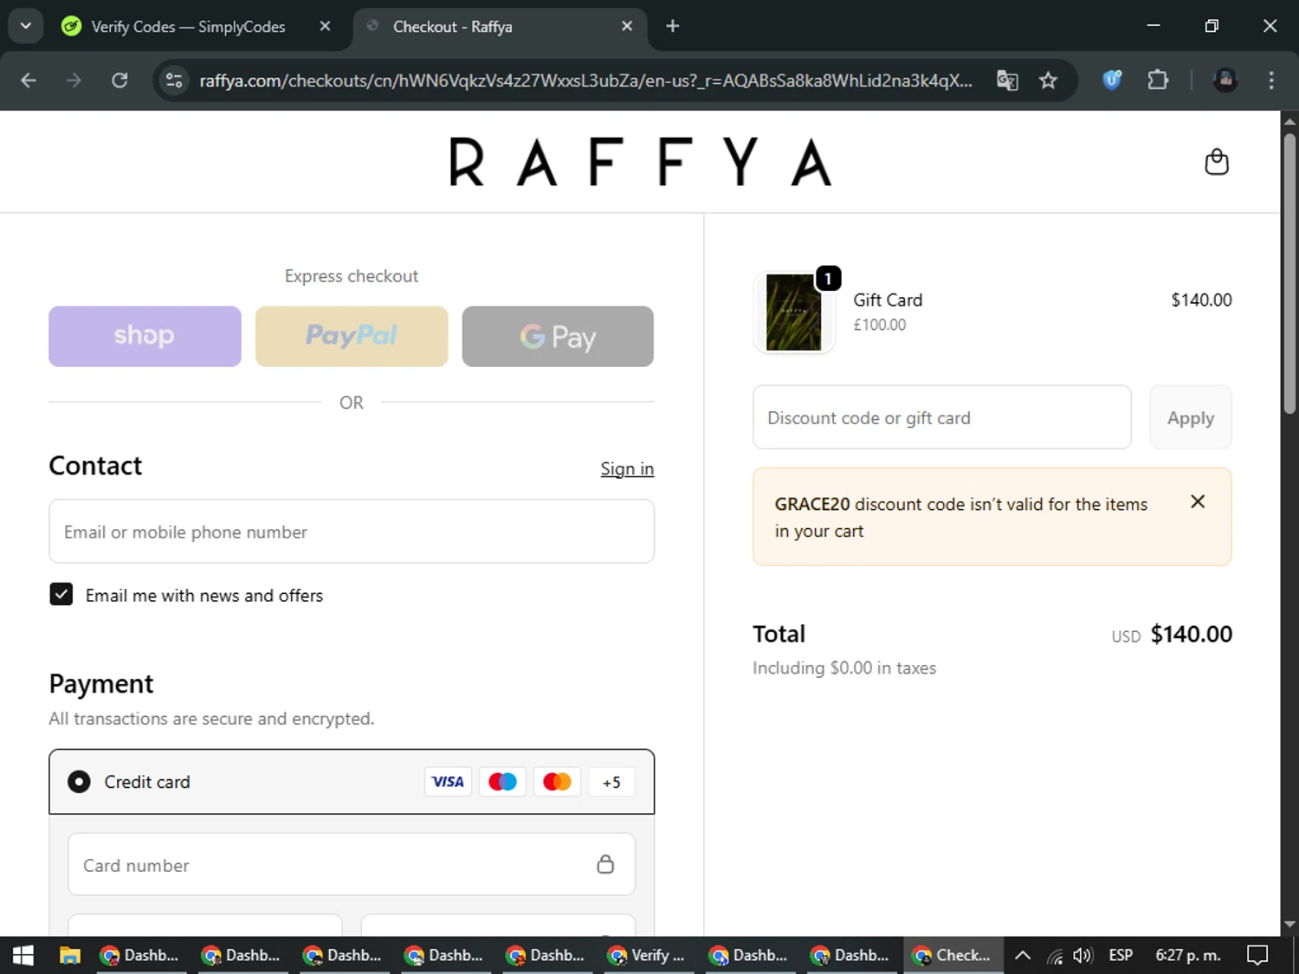This screenshot has width=1299, height=974.
Task: Click the Including $0.00 in taxes text
Action: 844,668
